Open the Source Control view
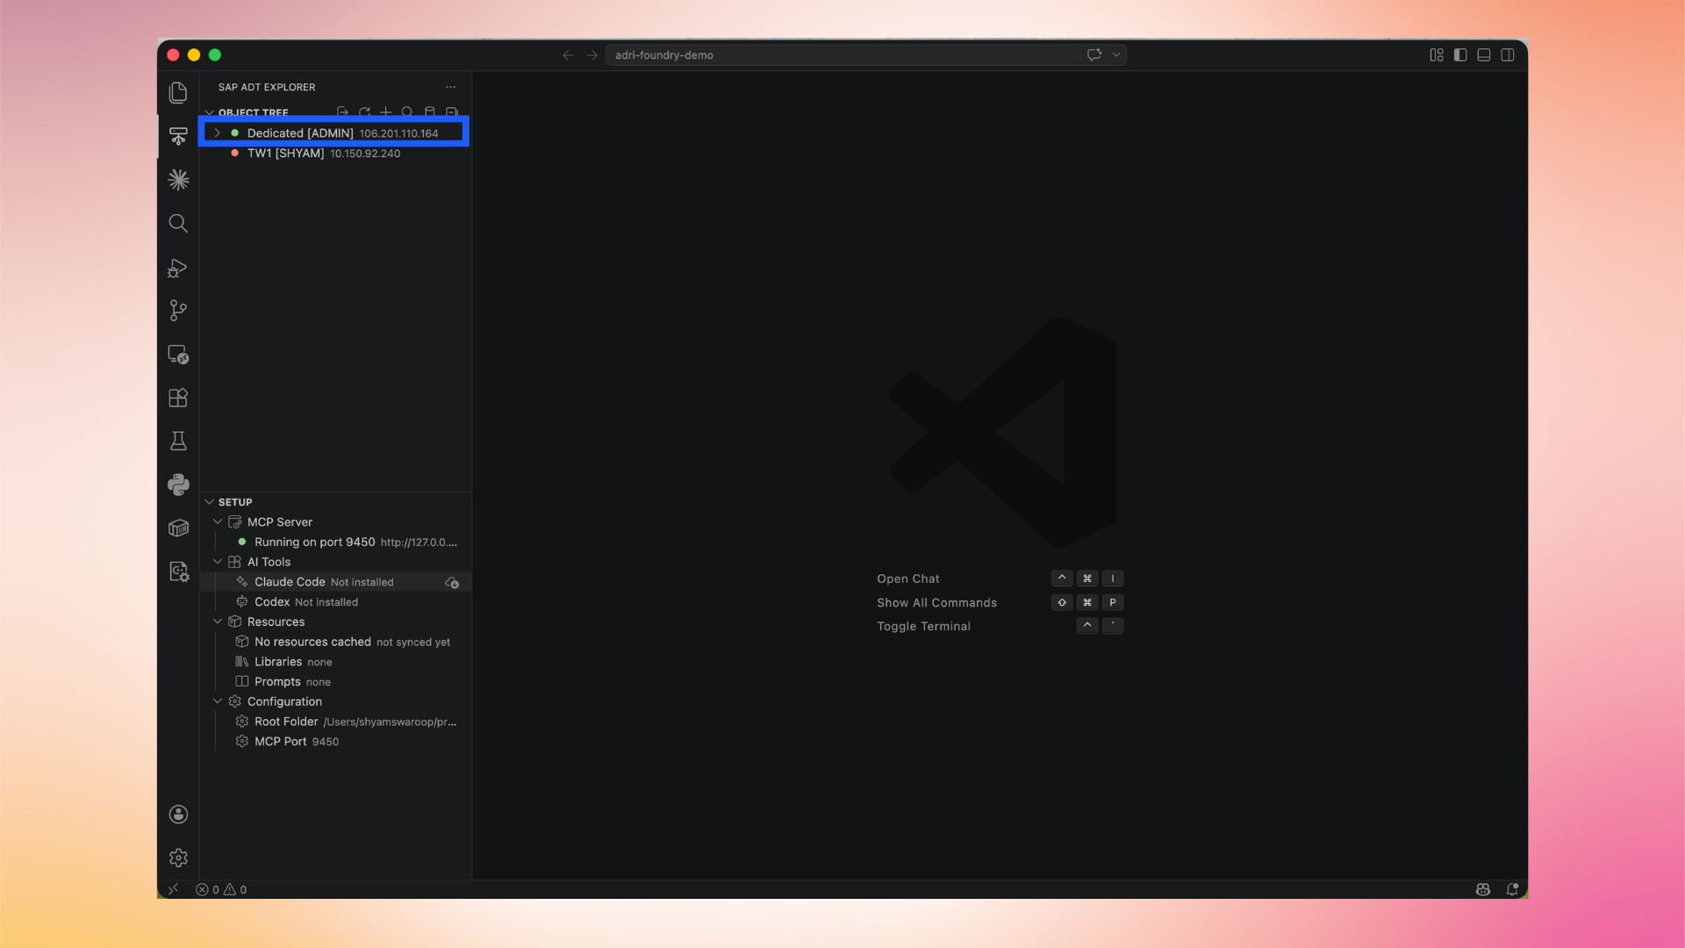Screen dimensions: 1685x948 (x=178, y=310)
